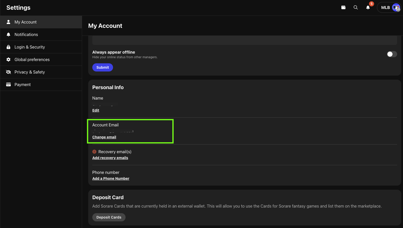Click Add recovery emails link
This screenshot has width=403, height=228.
click(x=110, y=158)
